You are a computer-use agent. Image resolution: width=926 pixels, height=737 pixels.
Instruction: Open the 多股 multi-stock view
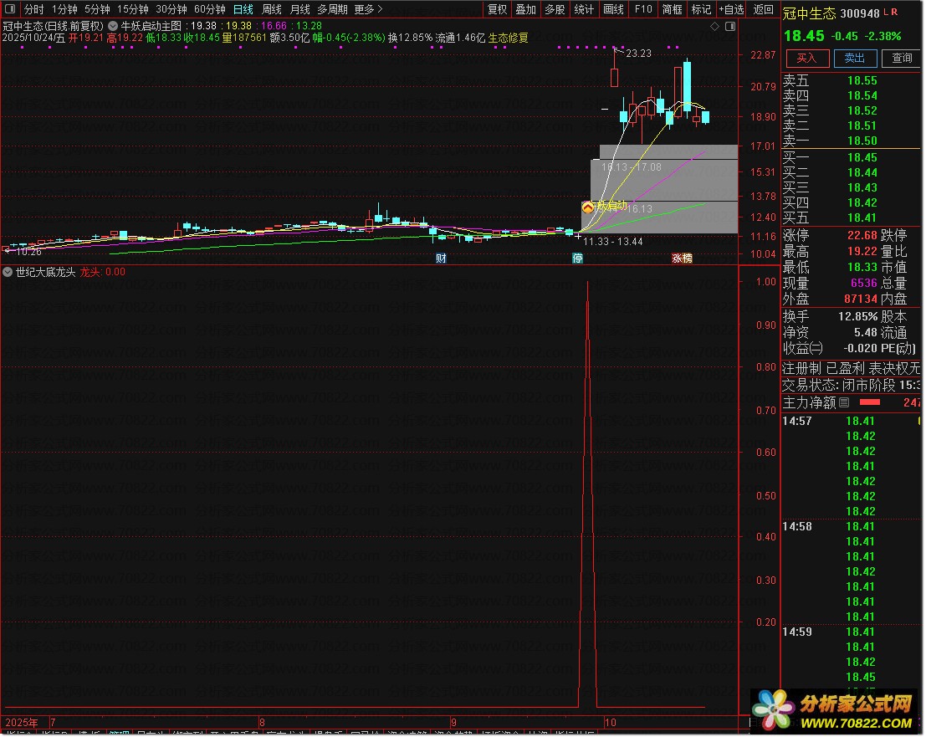(555, 9)
